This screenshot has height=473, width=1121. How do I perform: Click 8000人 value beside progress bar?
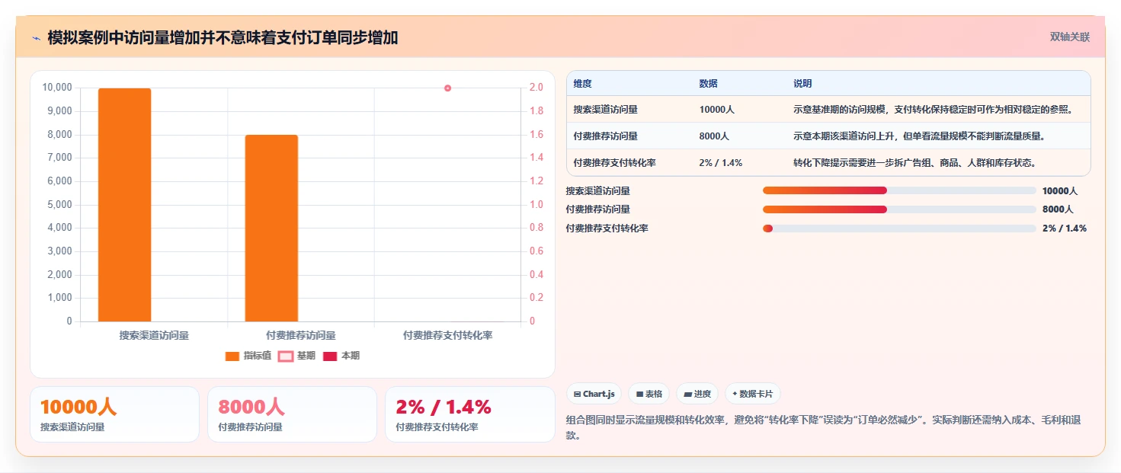coord(1058,209)
